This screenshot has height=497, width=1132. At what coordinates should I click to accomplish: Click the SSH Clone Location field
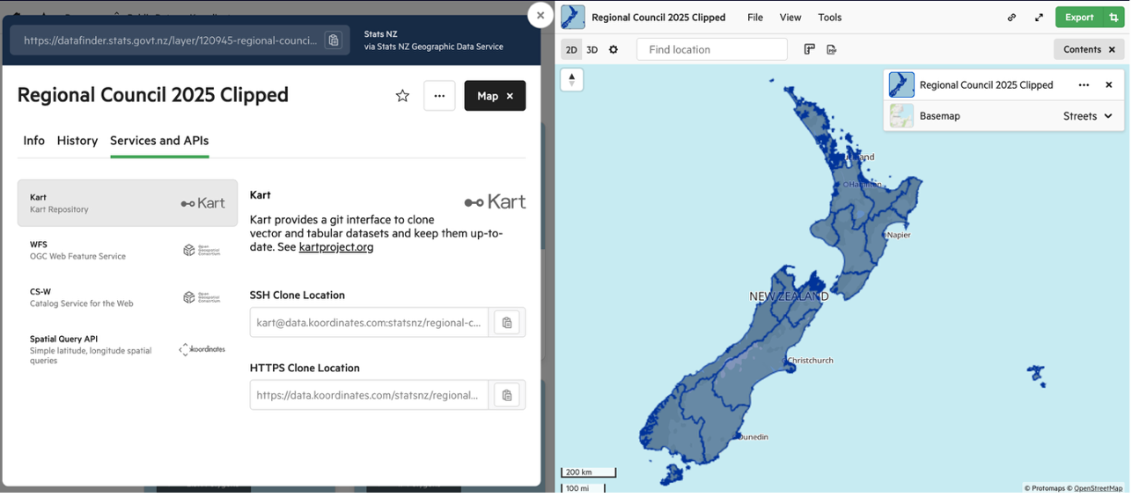[369, 323]
